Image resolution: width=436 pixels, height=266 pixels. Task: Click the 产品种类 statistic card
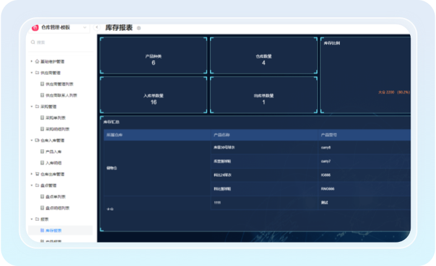pos(153,59)
